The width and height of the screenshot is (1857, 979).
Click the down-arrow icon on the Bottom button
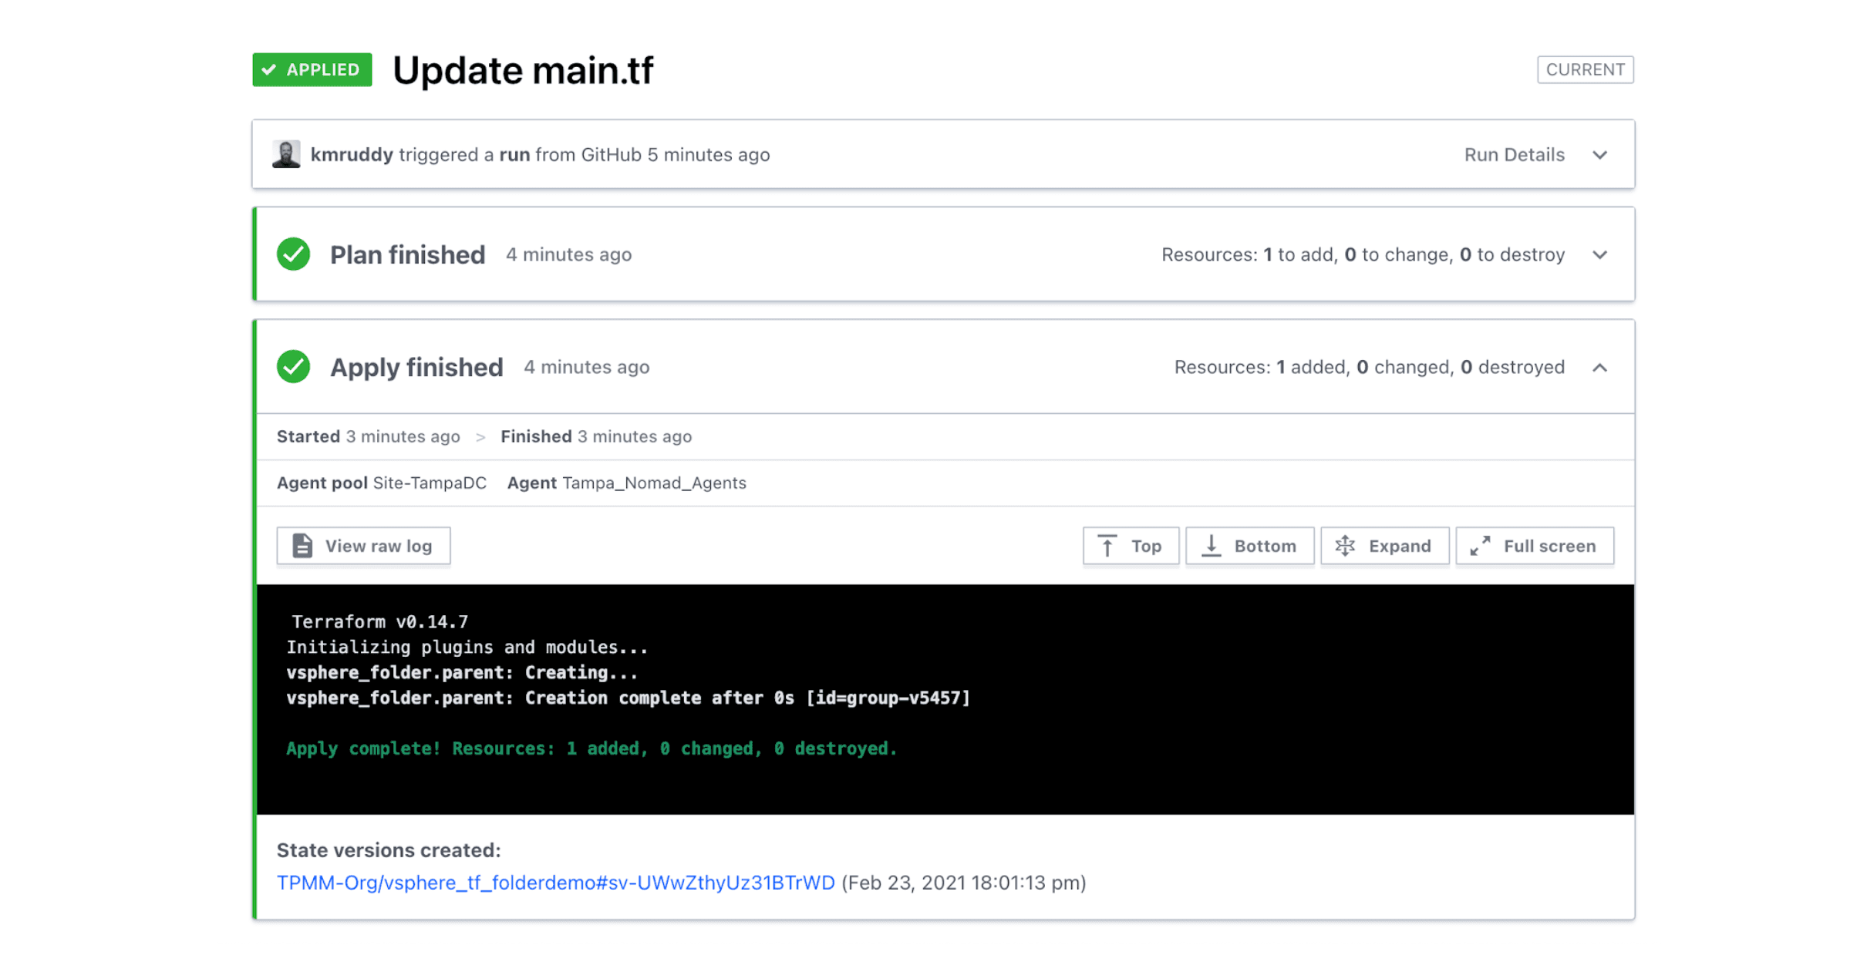(1212, 546)
